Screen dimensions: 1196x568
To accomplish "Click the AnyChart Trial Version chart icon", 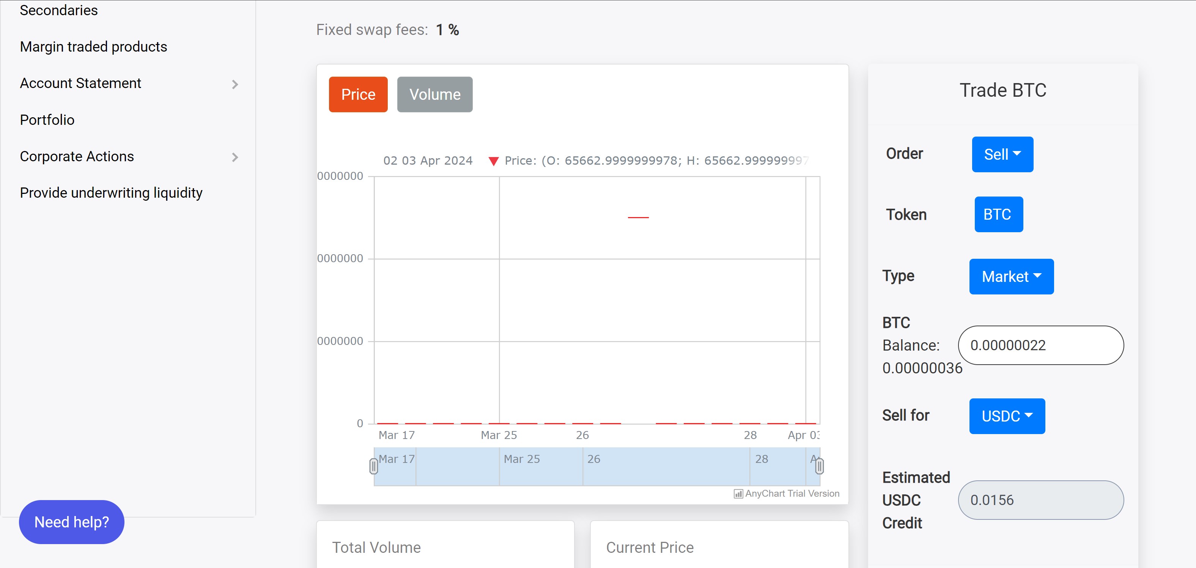I will [x=738, y=494].
